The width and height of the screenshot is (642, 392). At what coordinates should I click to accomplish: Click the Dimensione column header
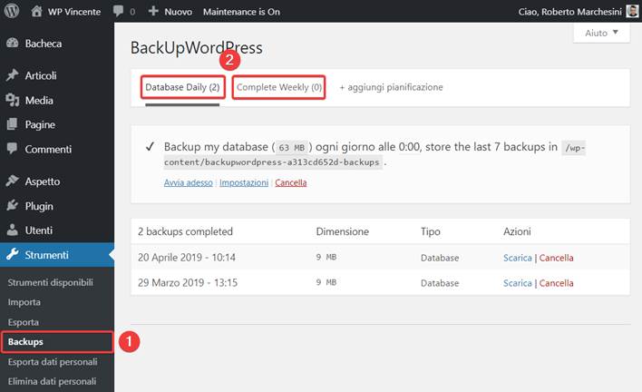point(342,231)
